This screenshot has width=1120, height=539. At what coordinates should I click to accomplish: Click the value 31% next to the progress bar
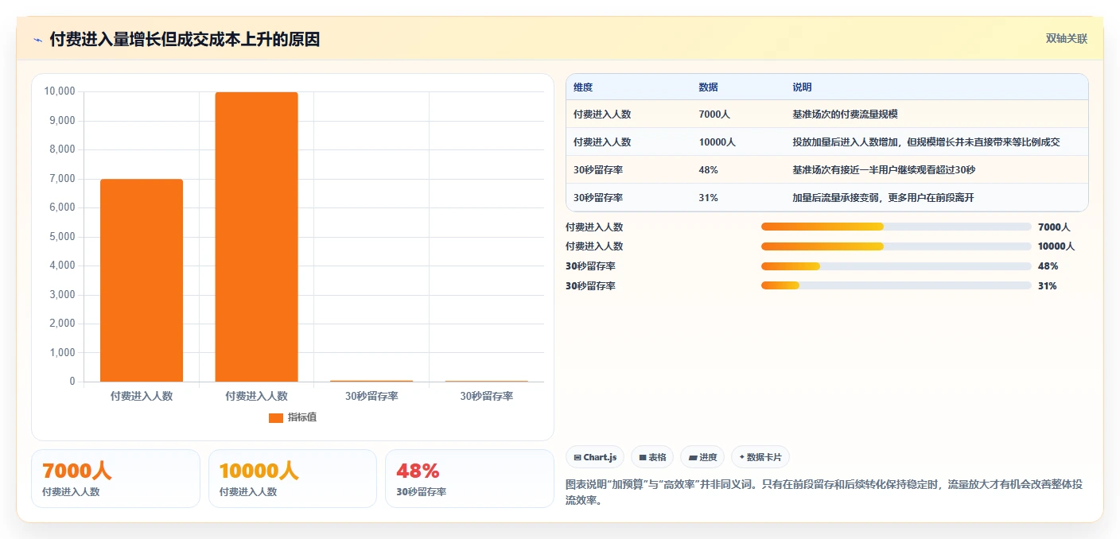point(1047,285)
